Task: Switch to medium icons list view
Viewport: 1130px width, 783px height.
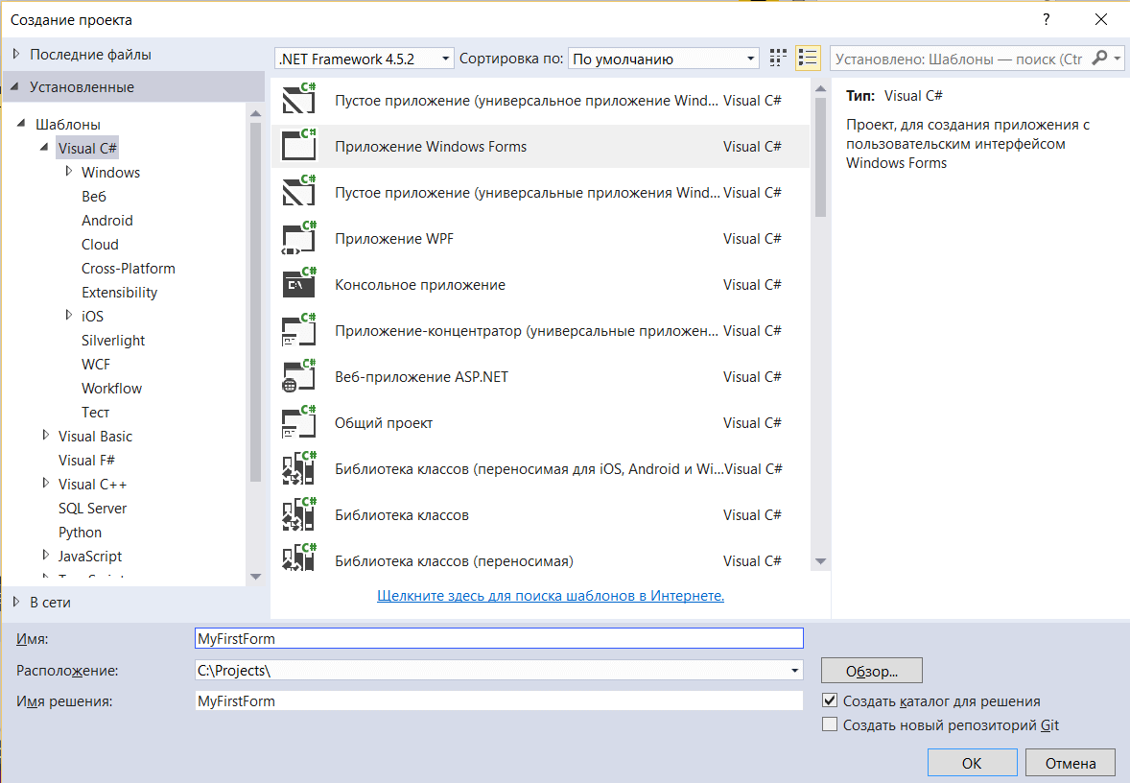Action: tap(808, 59)
